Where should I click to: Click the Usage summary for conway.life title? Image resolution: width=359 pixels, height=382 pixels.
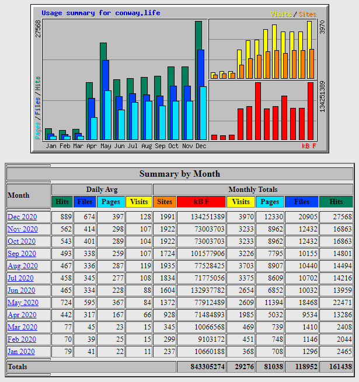click(x=101, y=13)
